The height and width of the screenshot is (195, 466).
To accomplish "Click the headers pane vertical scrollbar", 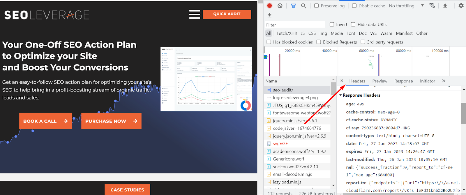I will pyautogui.click(x=464, y=113).
